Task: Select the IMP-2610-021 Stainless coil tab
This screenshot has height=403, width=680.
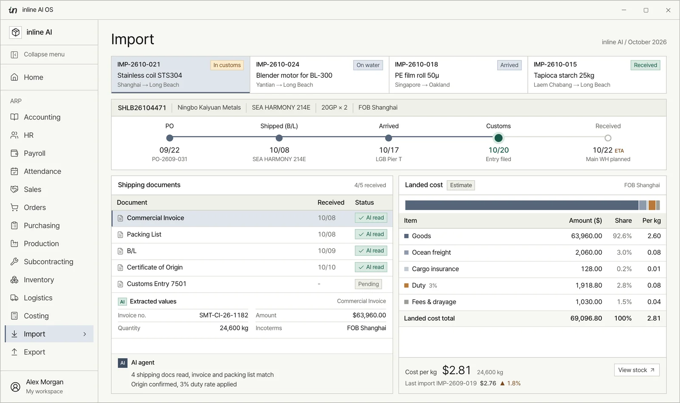Action: 181,74
